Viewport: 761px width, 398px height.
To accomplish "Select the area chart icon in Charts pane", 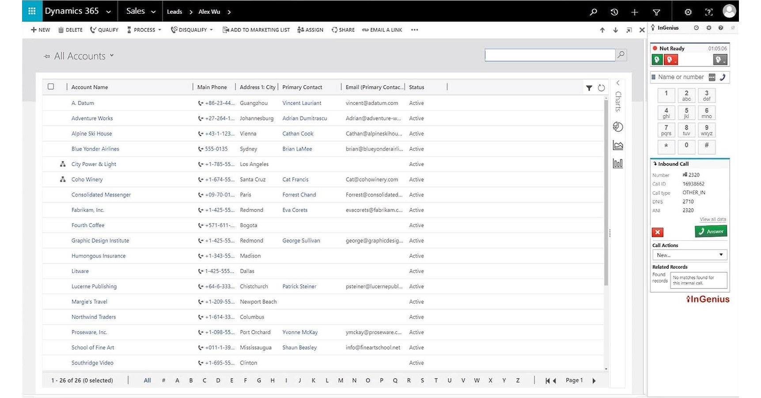I will coord(618,145).
